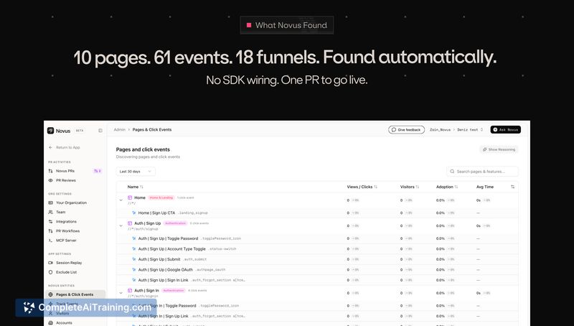The height and width of the screenshot is (326, 574).
Task: Click the PR Reviews eye icon
Action: (x=50, y=180)
